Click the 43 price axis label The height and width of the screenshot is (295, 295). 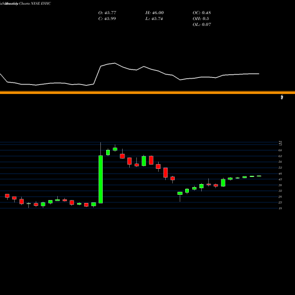[x=280, y=179]
